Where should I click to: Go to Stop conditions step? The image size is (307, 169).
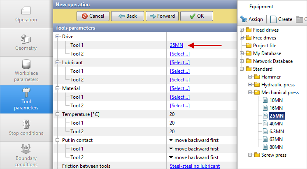(26, 127)
